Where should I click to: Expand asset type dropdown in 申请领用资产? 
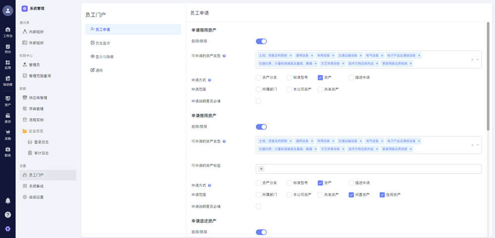[478, 59]
